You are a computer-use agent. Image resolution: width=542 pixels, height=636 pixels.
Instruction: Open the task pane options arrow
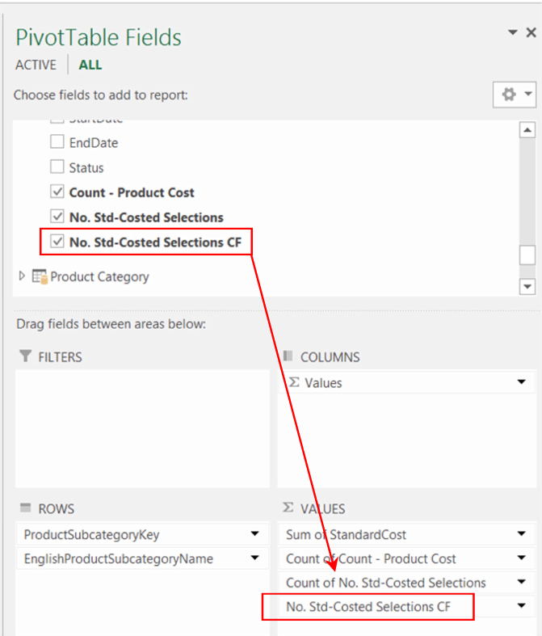pos(513,33)
